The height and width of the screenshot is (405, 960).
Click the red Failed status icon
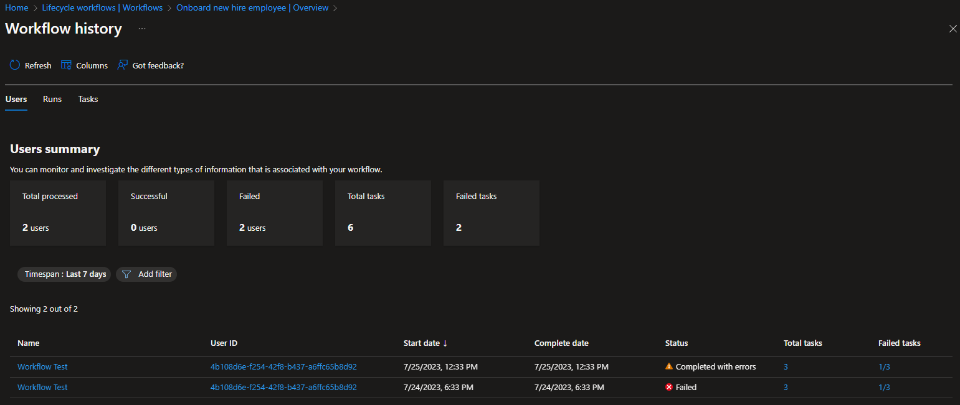(669, 387)
